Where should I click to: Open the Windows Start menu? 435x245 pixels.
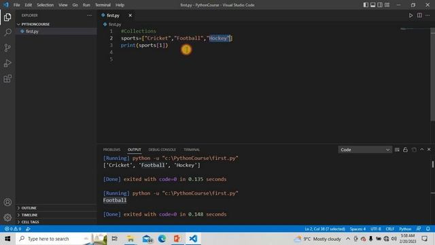pyautogui.click(x=7, y=239)
